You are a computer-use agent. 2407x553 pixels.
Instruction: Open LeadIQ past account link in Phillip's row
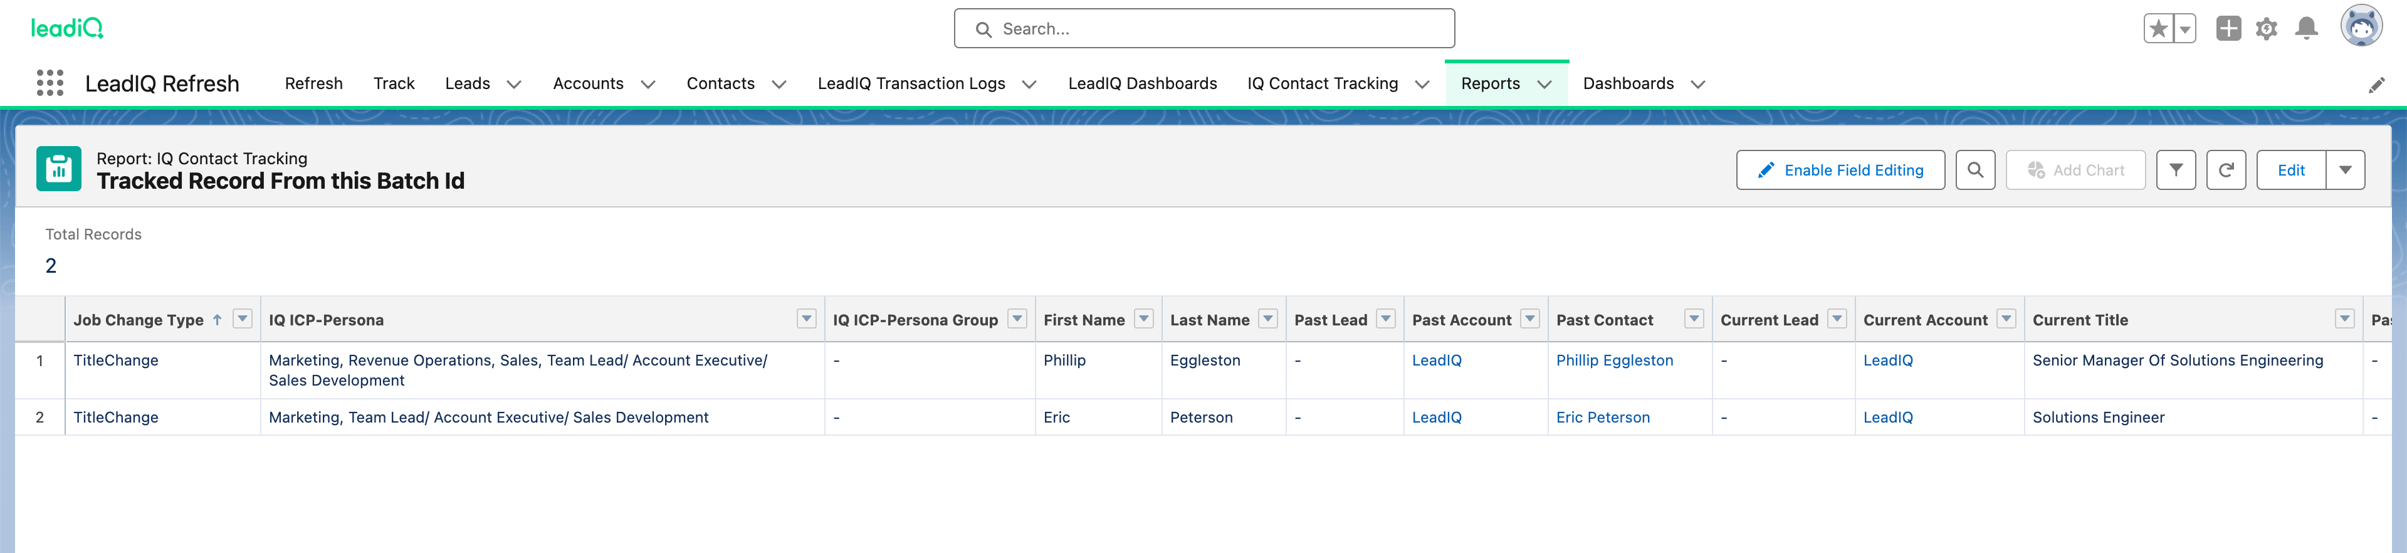pos(1436,361)
